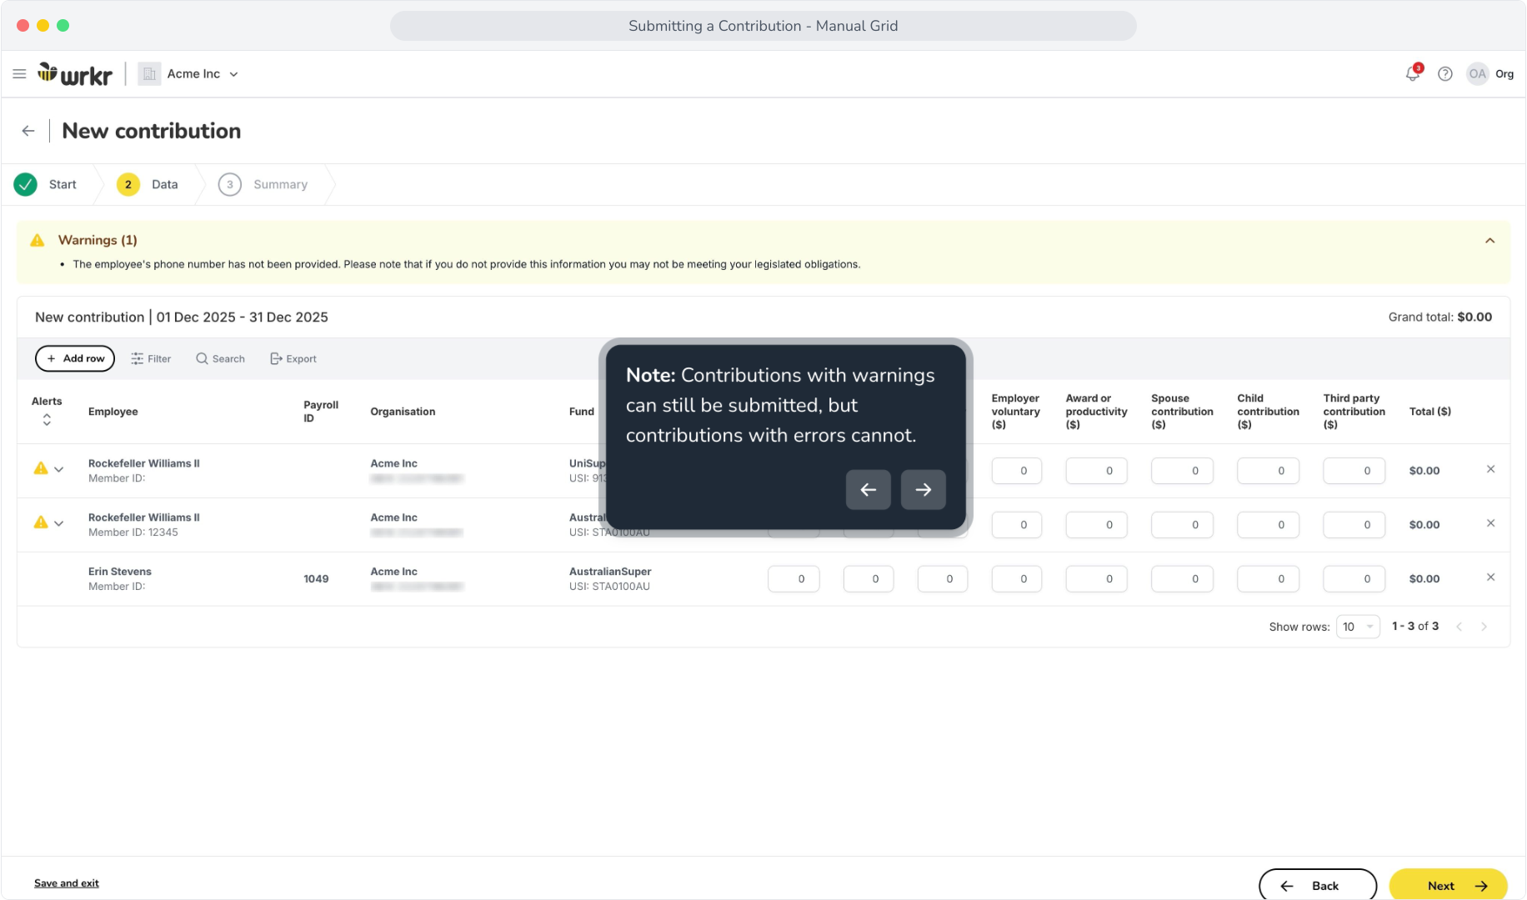Open the Show rows dropdown
This screenshot has width=1527, height=900.
[1358, 627]
